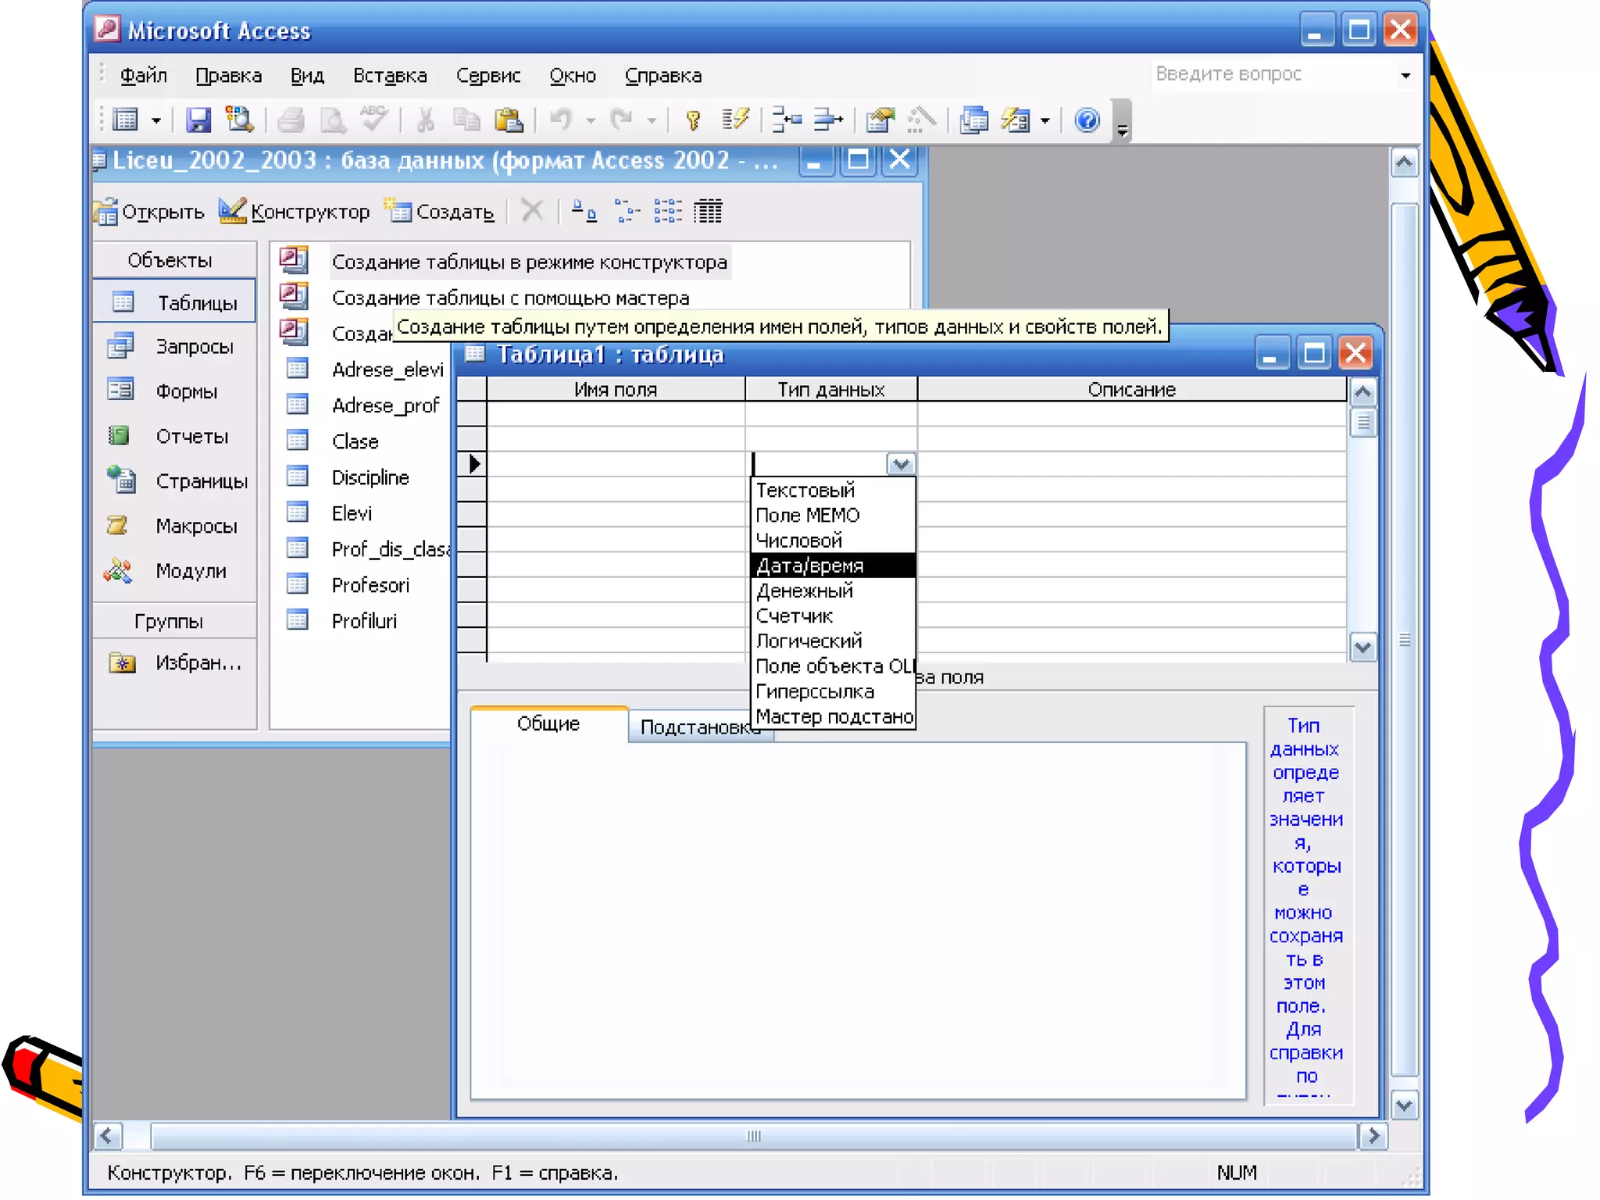Expand the data type dropdown arrow in cell
The image size is (1600, 1200).
pos(901,464)
